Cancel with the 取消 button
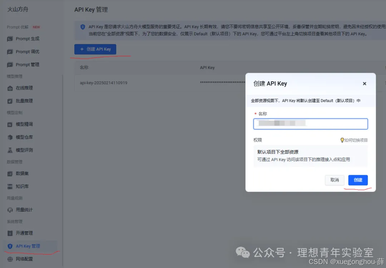Screen dimensions: 386x268 [335, 180]
